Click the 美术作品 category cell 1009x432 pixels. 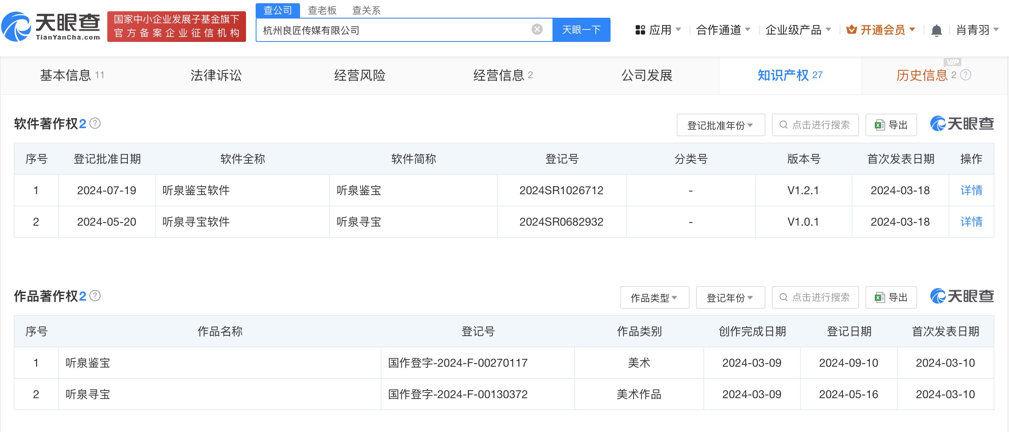click(639, 394)
